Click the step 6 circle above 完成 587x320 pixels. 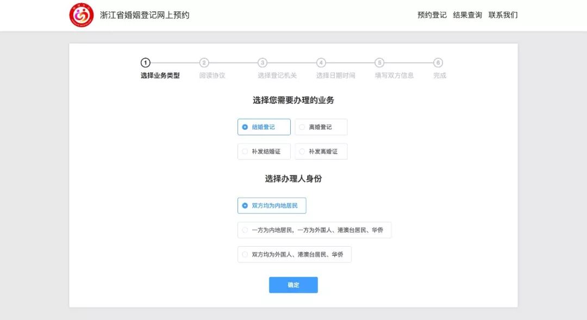pyautogui.click(x=439, y=62)
